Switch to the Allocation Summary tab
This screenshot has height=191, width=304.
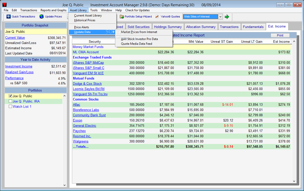click(201, 27)
